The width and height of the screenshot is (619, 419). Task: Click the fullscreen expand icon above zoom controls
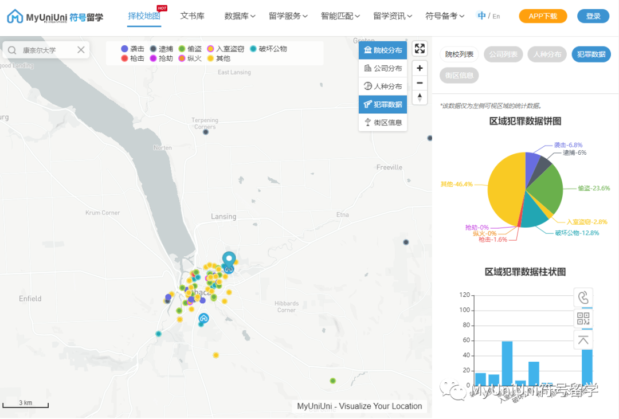420,49
